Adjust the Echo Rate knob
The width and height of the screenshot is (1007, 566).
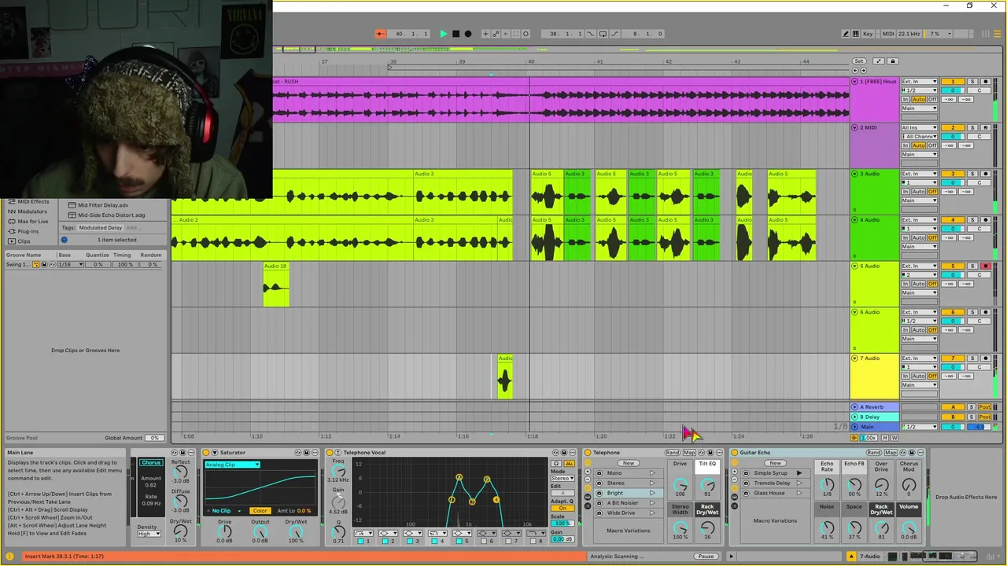[x=827, y=484]
